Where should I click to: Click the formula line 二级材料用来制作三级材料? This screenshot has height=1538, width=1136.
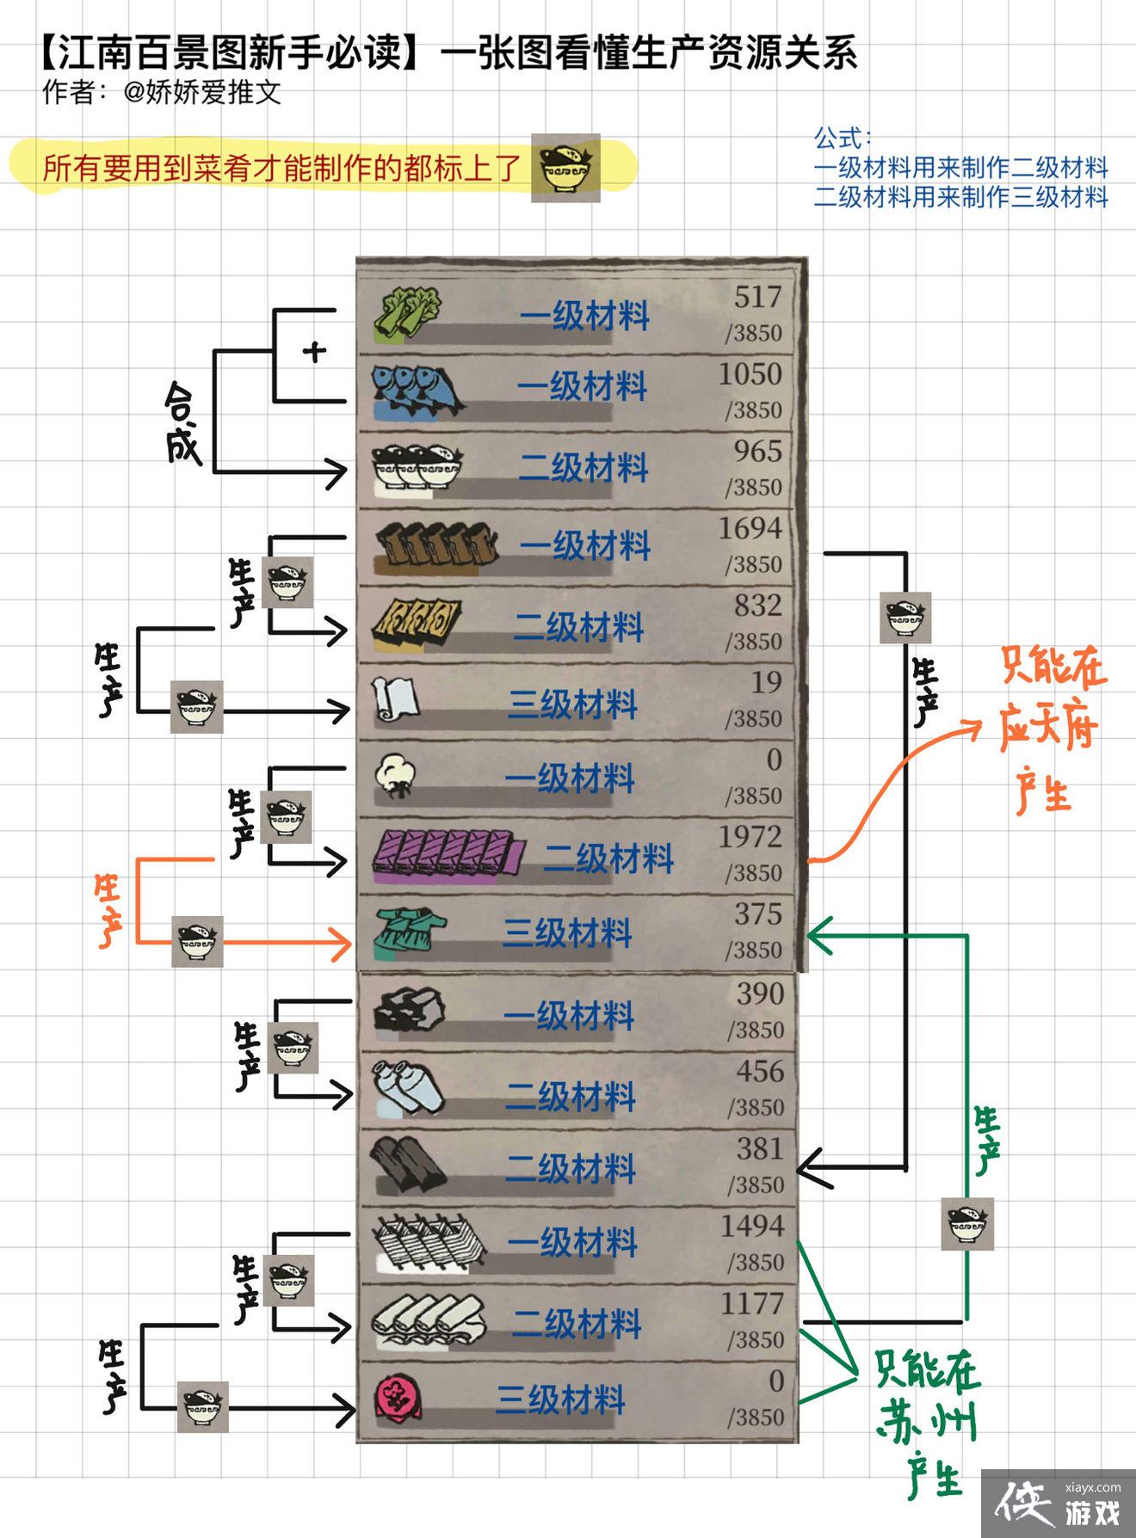961,197
